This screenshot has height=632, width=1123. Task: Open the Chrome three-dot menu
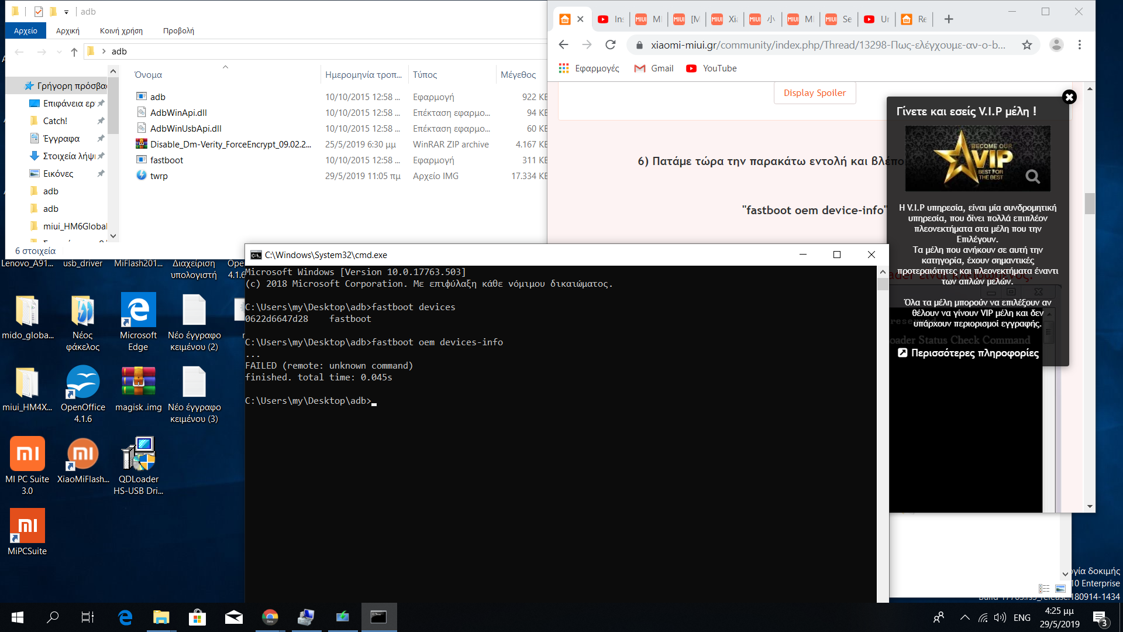[1080, 45]
